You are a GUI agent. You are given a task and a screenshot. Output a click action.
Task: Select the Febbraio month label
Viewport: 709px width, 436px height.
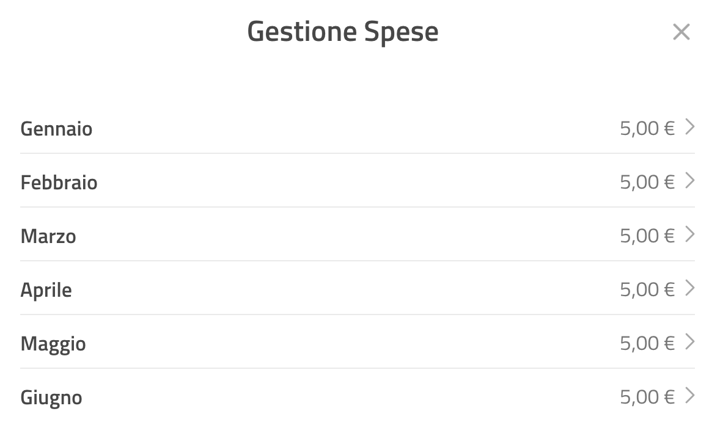[59, 183]
